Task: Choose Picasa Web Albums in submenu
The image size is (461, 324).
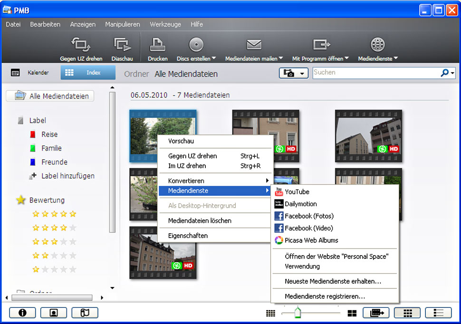Action: pos(311,240)
